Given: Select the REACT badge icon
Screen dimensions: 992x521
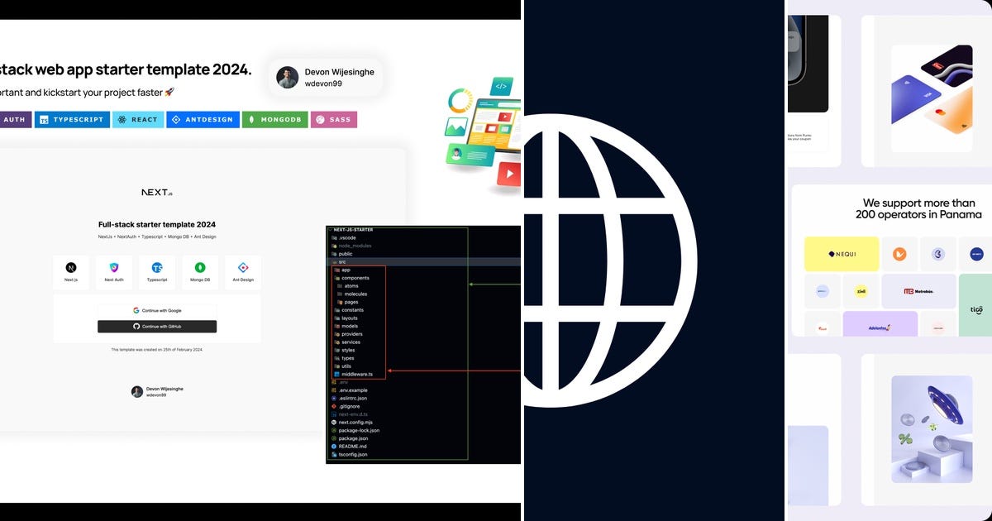Looking at the screenshot, I should (x=121, y=119).
